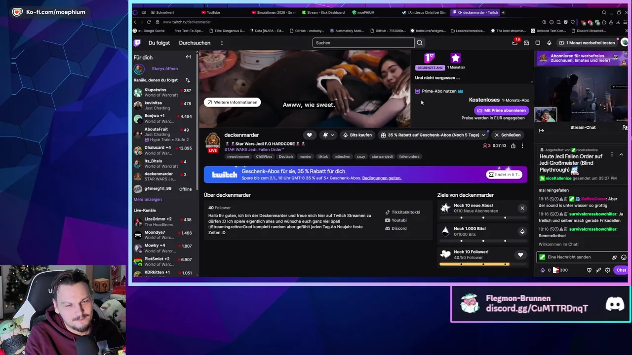632x355 pixels.
Task: Select the ChillVibes tag
Action: pos(264,156)
